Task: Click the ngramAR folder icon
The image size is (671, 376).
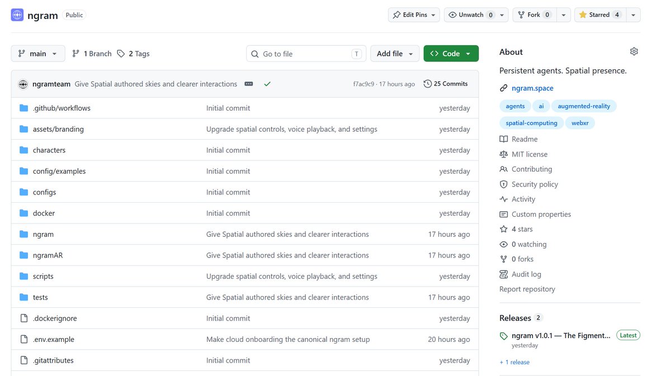Action: pos(23,255)
